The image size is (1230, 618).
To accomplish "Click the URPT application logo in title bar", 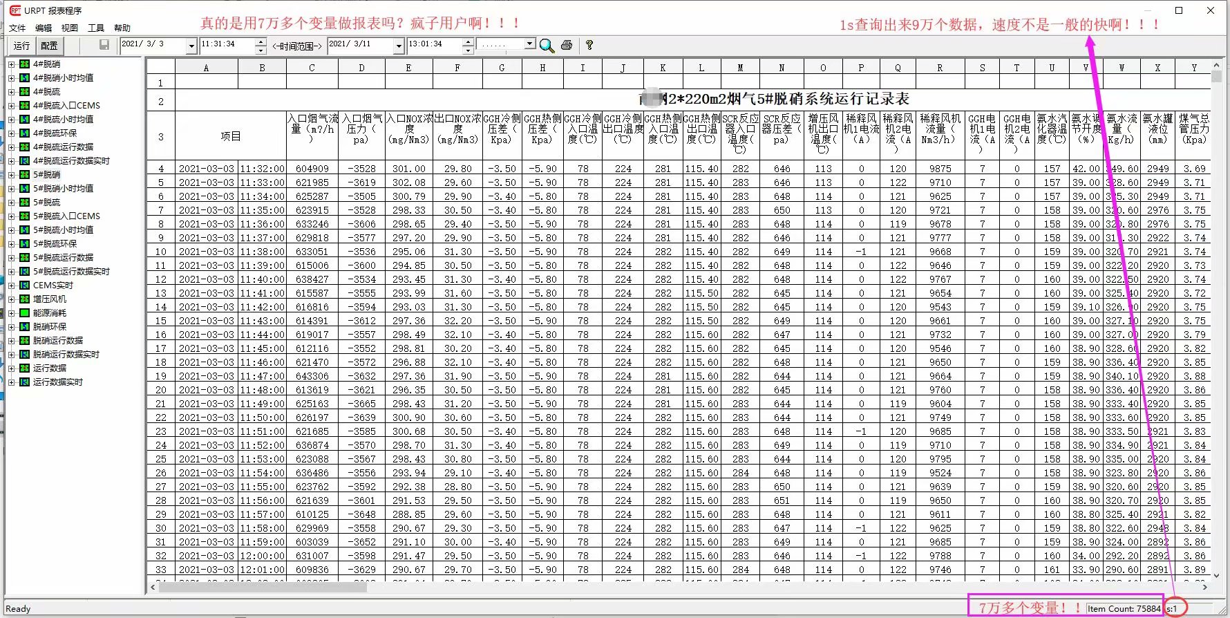I will coord(15,10).
